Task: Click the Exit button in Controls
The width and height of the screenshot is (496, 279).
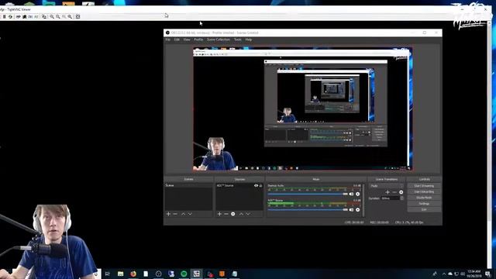Action: coord(424,210)
